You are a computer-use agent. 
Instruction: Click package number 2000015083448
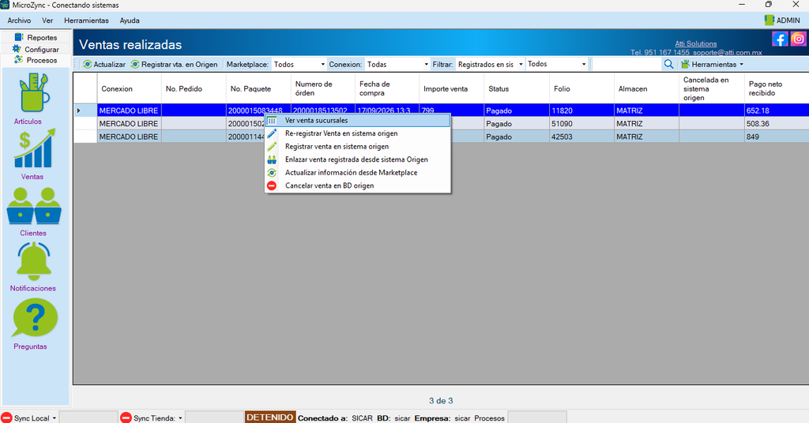(258, 110)
